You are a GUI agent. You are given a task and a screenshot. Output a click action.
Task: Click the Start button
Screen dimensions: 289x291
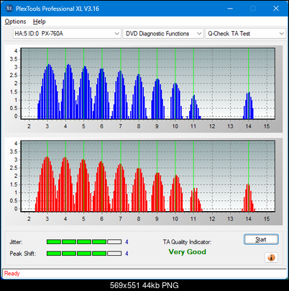(x=261, y=239)
